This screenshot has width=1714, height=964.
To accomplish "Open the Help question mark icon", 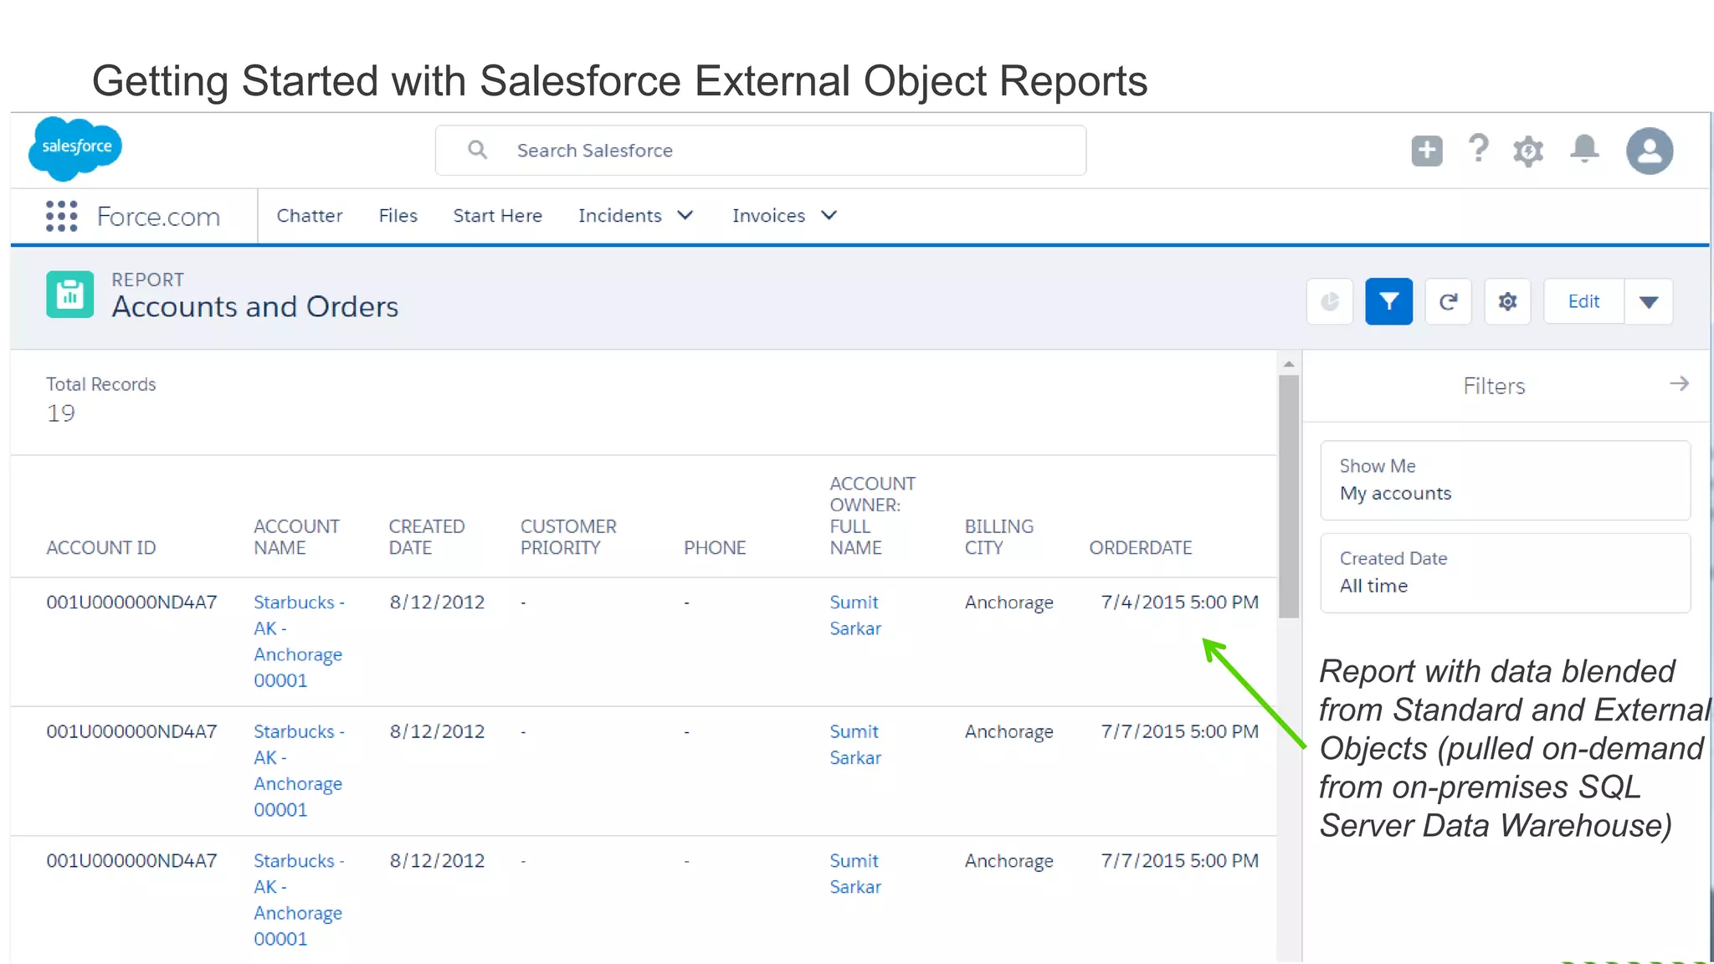I will (1479, 149).
